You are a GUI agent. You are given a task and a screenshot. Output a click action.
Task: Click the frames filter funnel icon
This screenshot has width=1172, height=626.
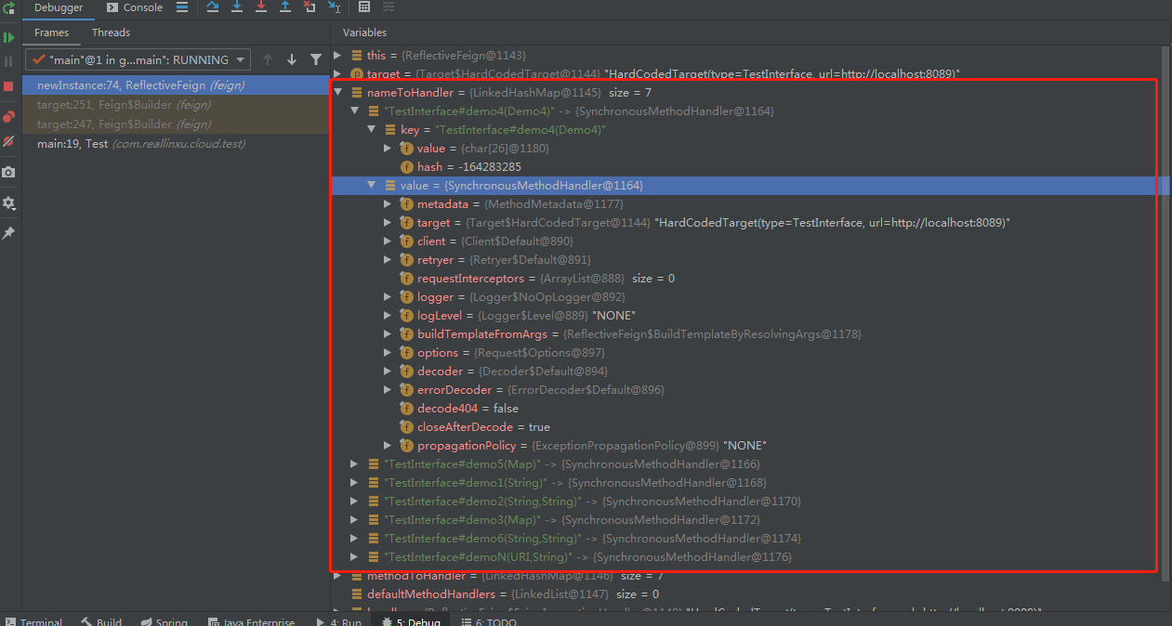click(316, 59)
